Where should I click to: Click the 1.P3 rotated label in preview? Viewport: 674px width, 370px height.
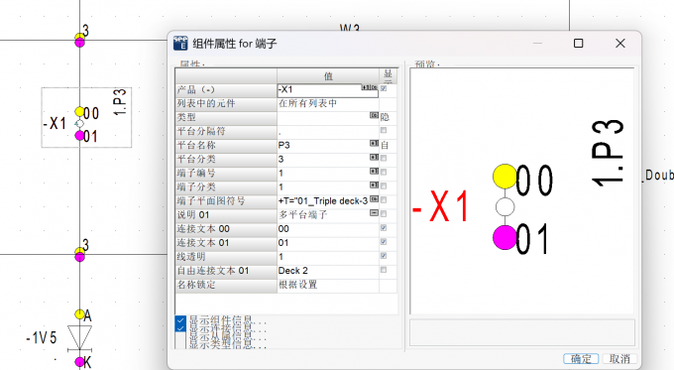[608, 153]
